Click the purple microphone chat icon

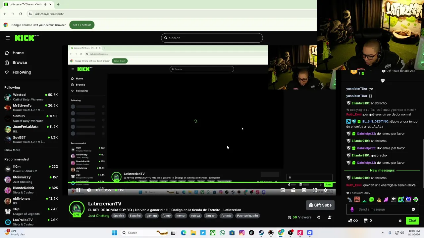tap(352, 209)
